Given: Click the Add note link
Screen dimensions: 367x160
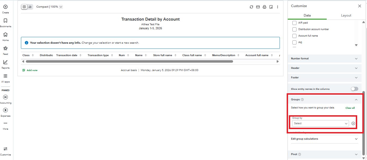Looking at the screenshot, I should click(x=32, y=70).
